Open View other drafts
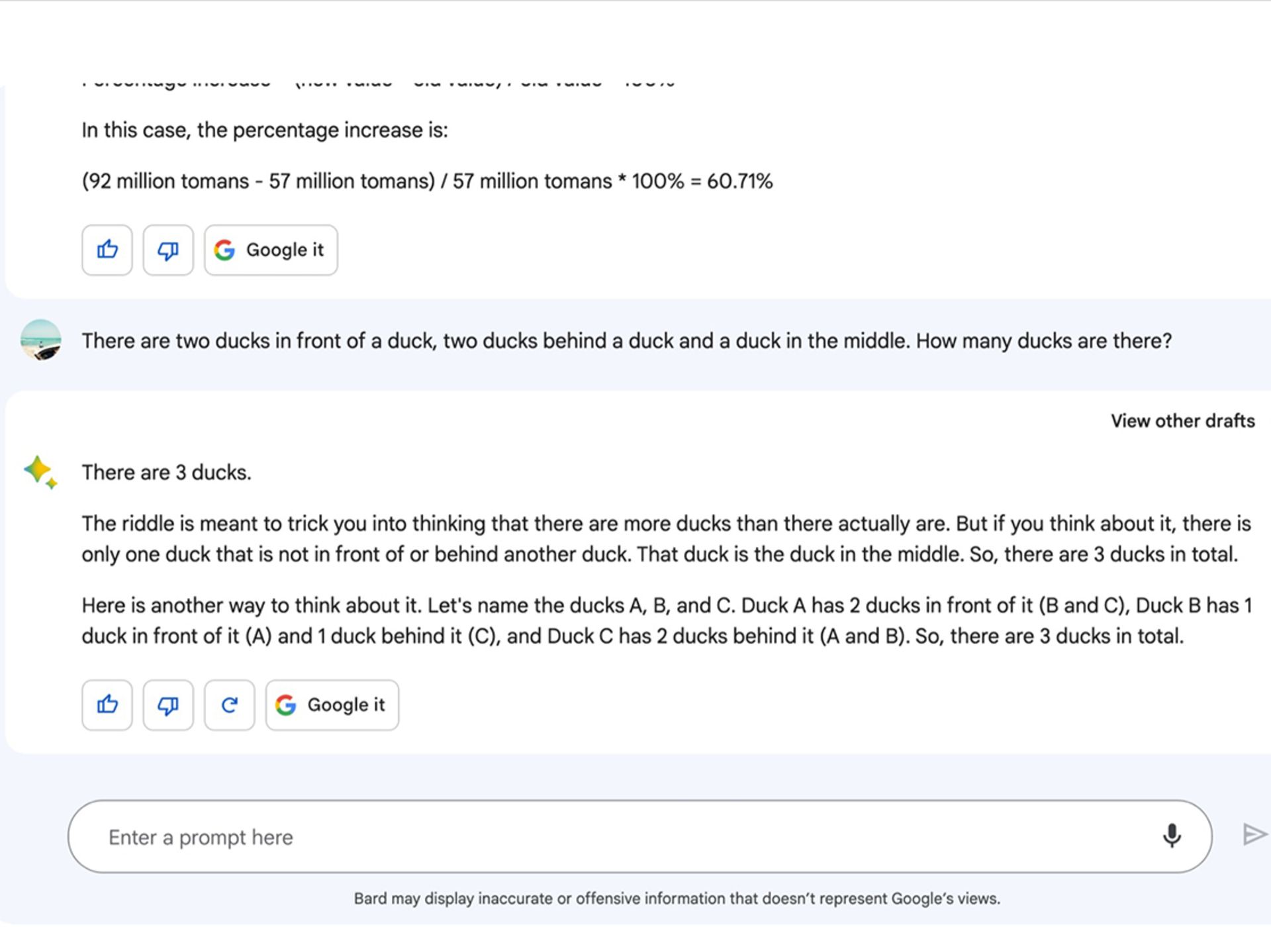Image resolution: width=1271 pixels, height=927 pixels. click(1182, 421)
